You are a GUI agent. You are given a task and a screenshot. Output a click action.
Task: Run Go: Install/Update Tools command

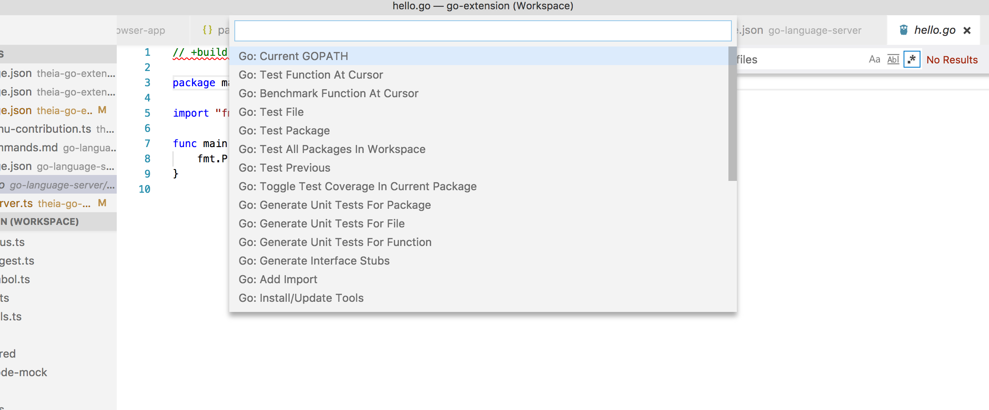point(478,298)
